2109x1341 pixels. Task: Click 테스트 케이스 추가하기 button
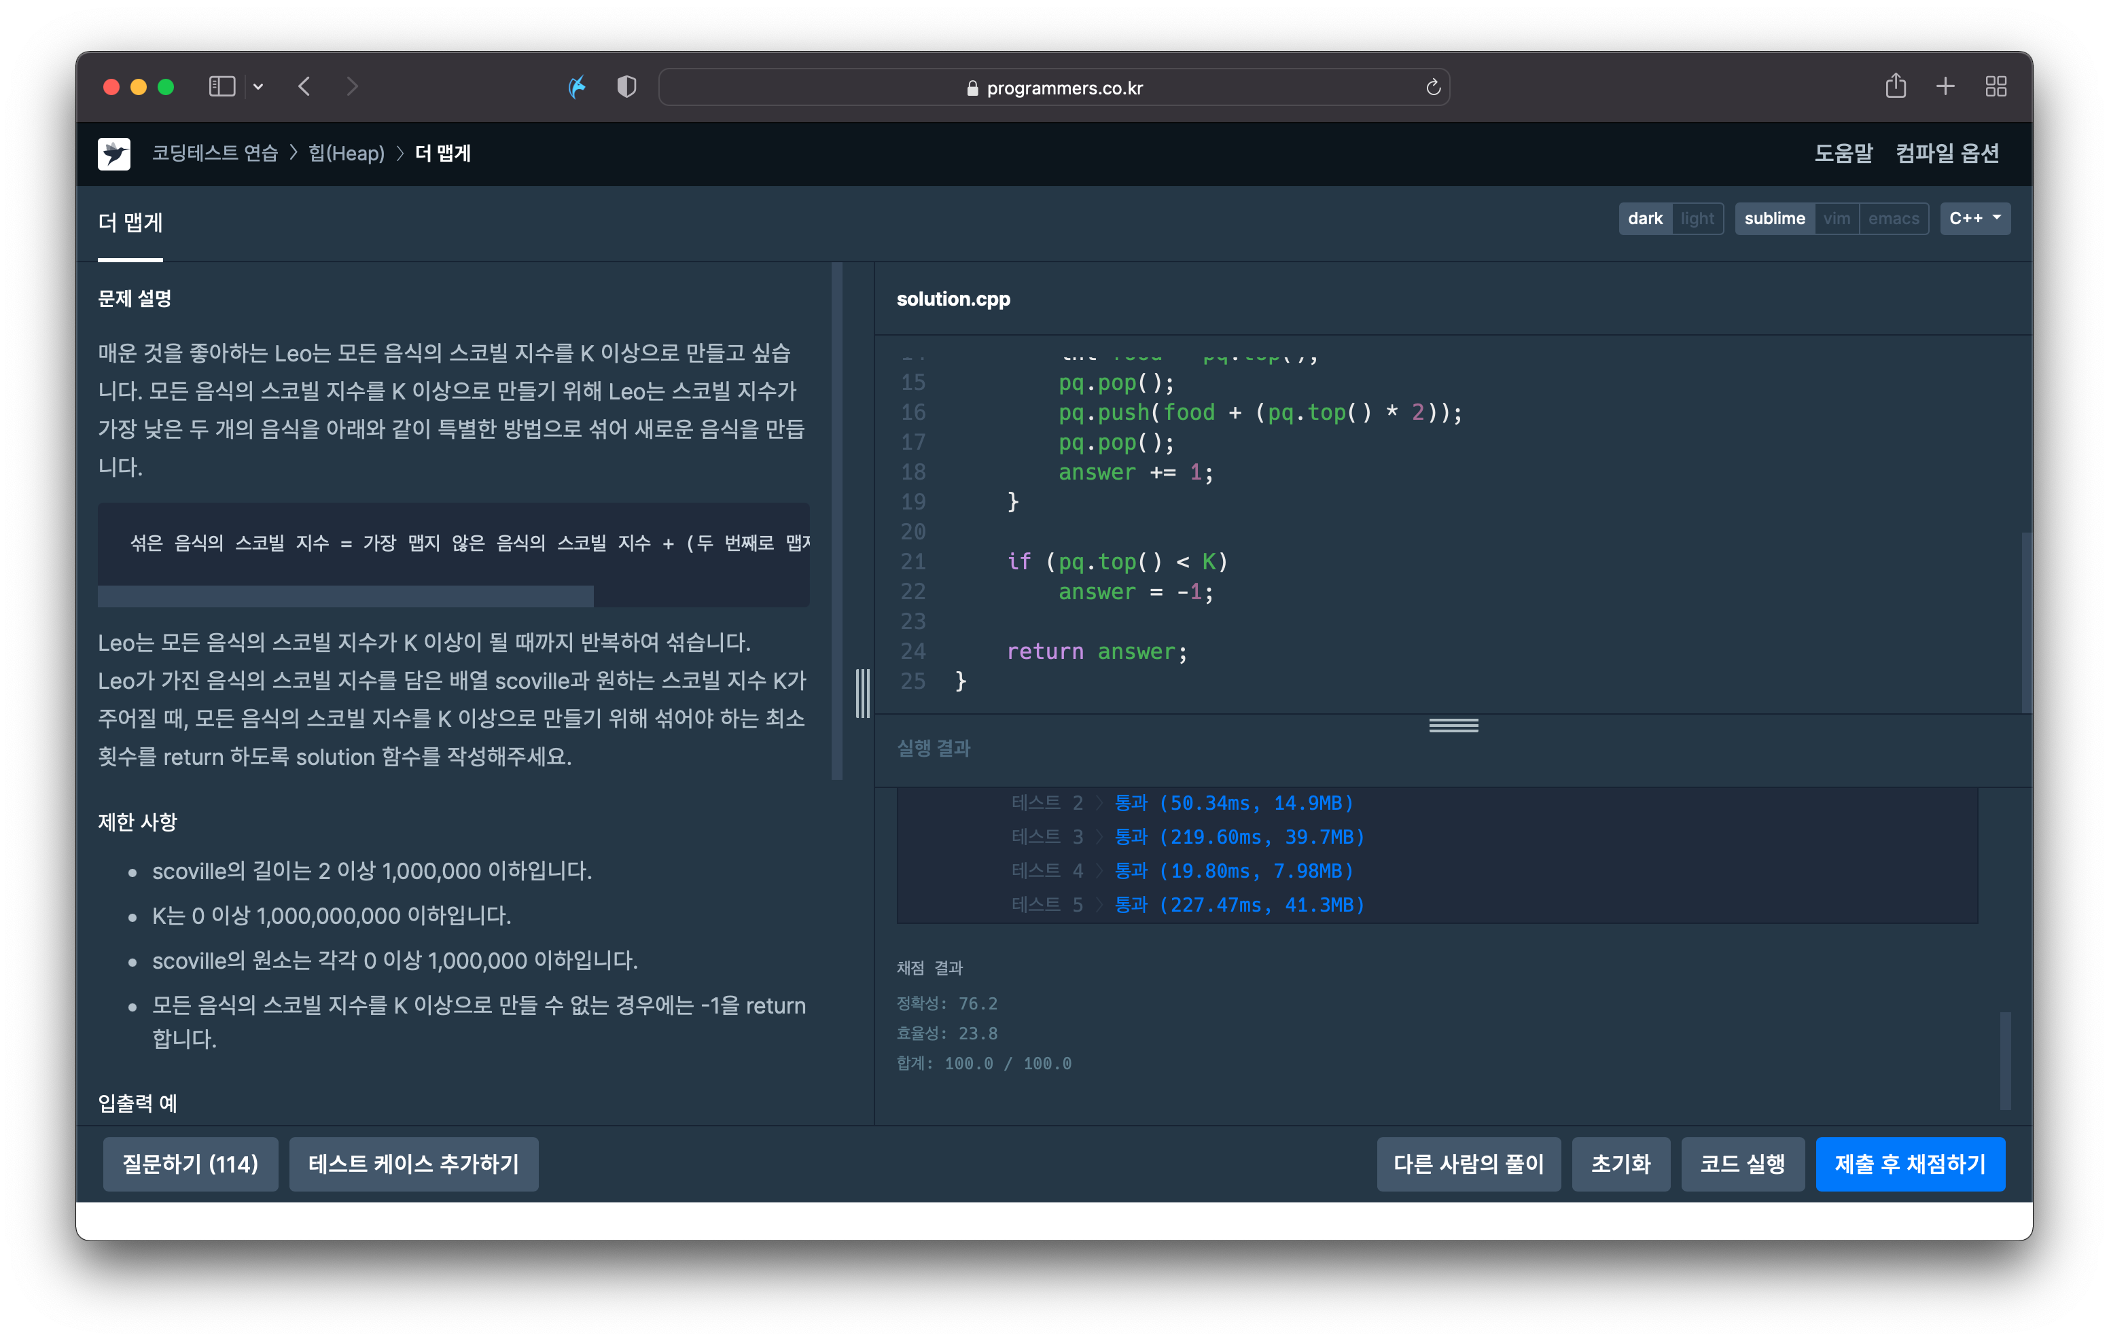coord(413,1164)
